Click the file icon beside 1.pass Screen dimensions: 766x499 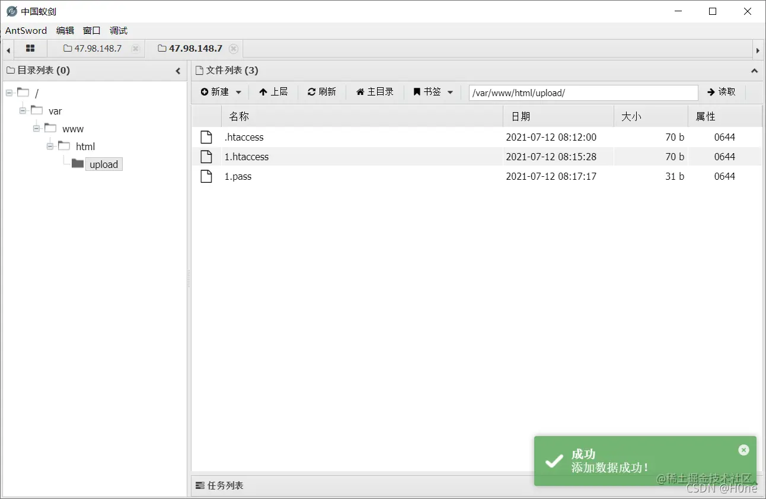(206, 176)
